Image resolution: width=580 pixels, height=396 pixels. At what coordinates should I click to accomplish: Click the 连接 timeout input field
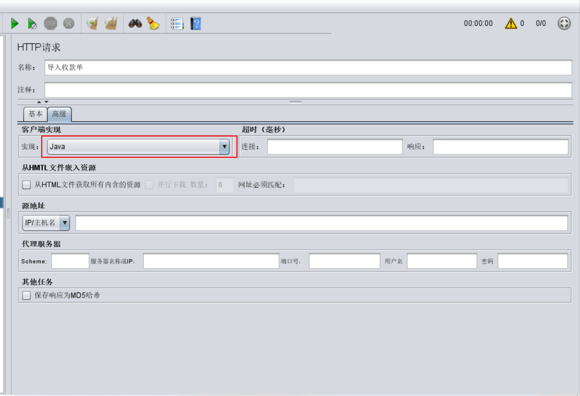point(335,147)
